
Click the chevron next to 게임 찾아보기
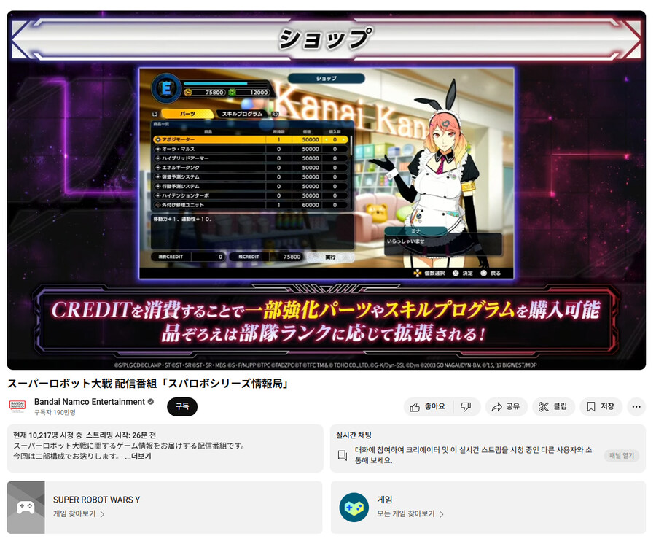102,514
